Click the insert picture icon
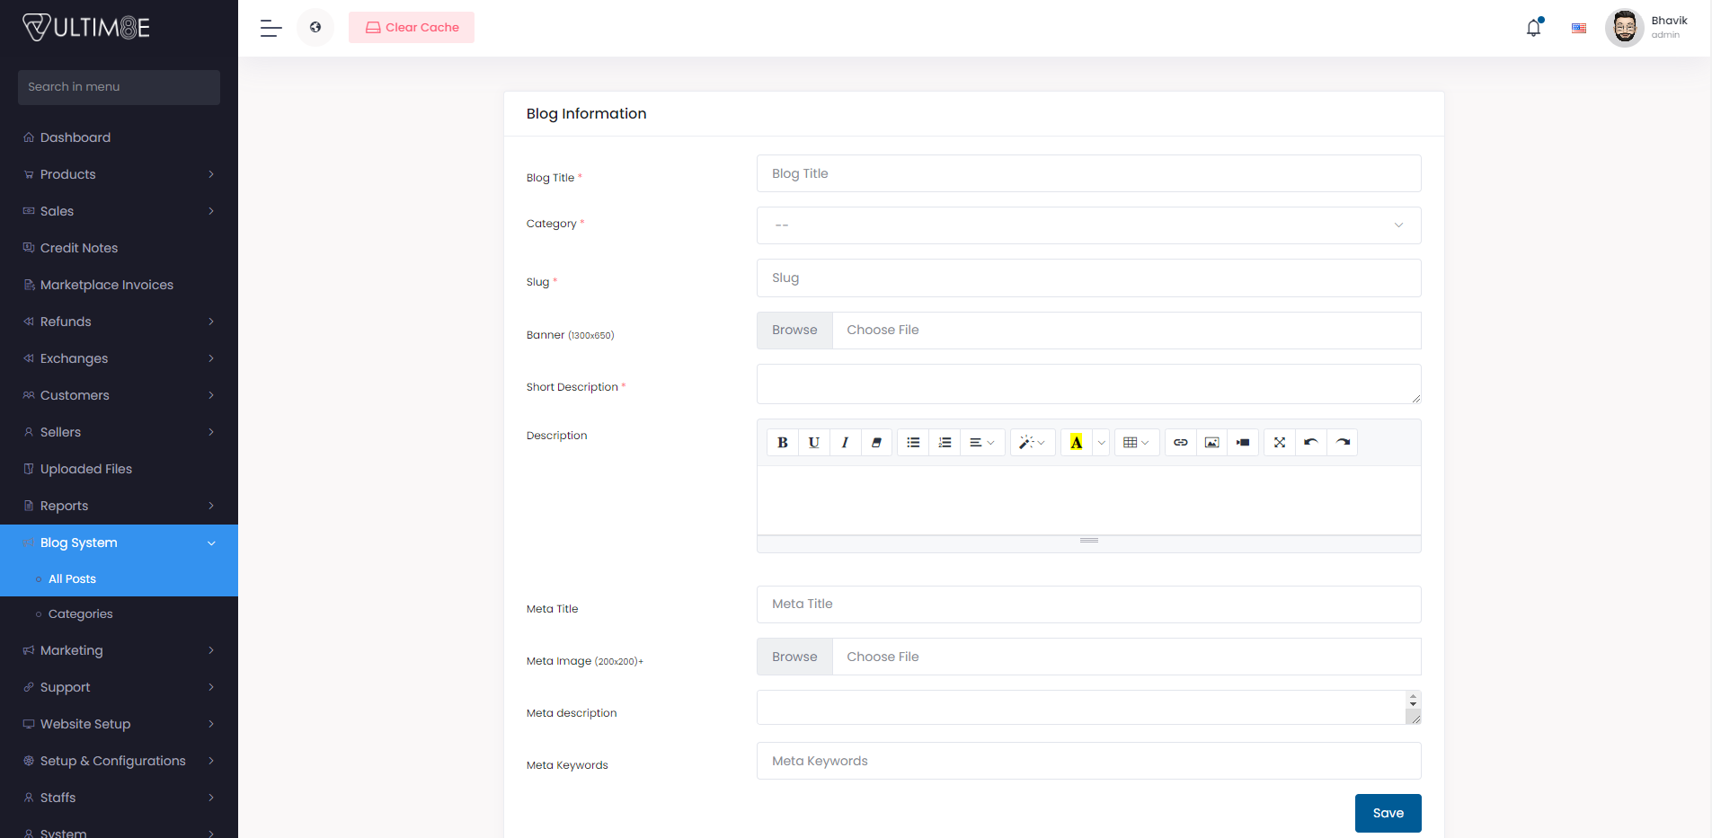The height and width of the screenshot is (838, 1712). tap(1211, 443)
